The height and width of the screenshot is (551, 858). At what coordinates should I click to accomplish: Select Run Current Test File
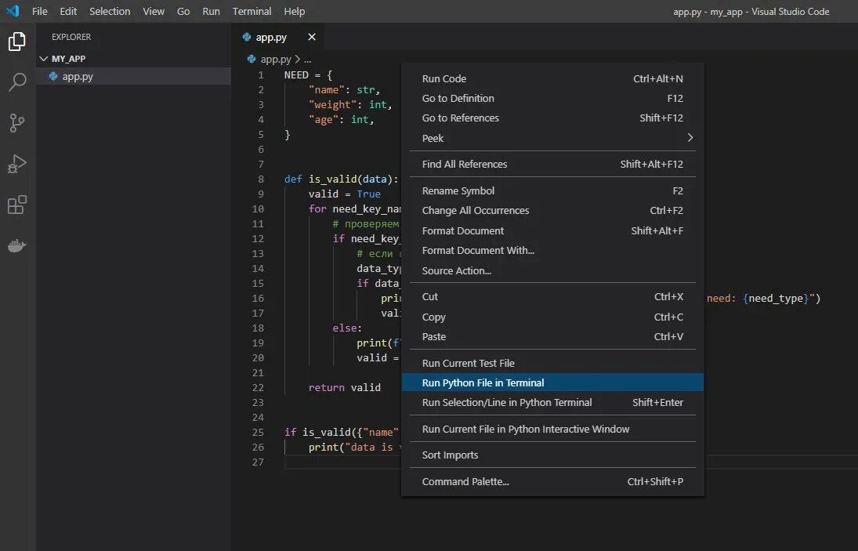pyautogui.click(x=552, y=364)
